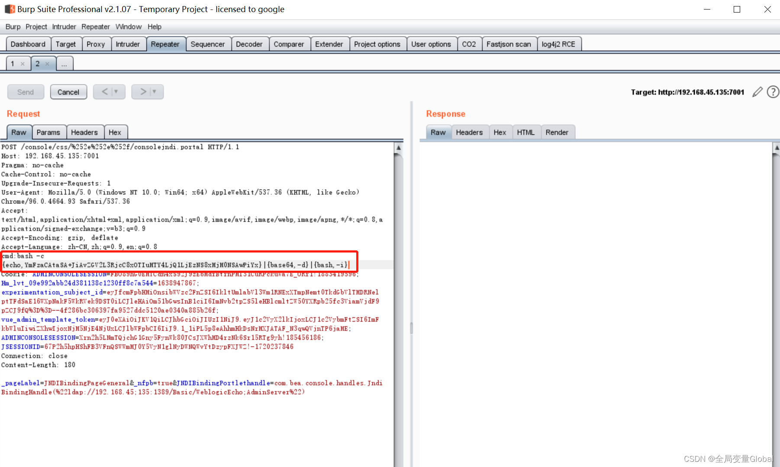Open the Burp menu
780x467 pixels.
13,27
